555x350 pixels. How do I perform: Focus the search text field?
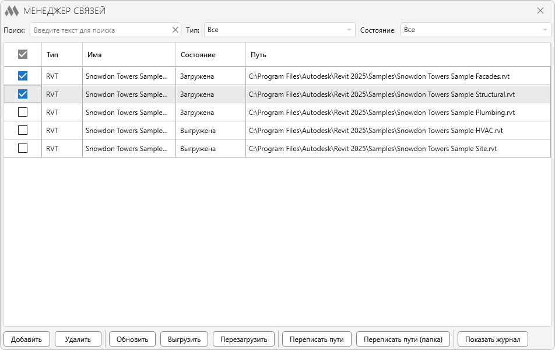coord(100,30)
